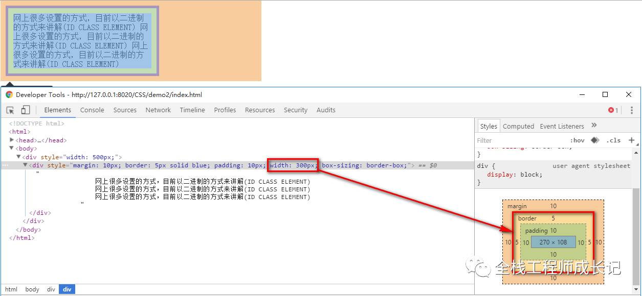Select the Styles sidebar tab

coord(489,126)
